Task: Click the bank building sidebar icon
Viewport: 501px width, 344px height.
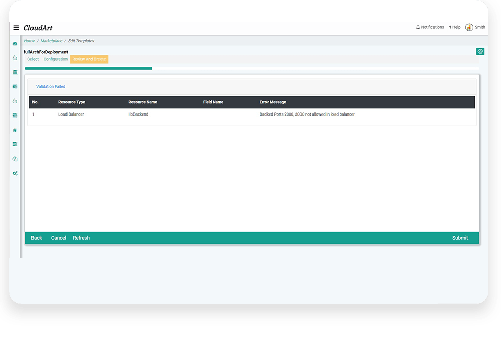Action: point(15,72)
